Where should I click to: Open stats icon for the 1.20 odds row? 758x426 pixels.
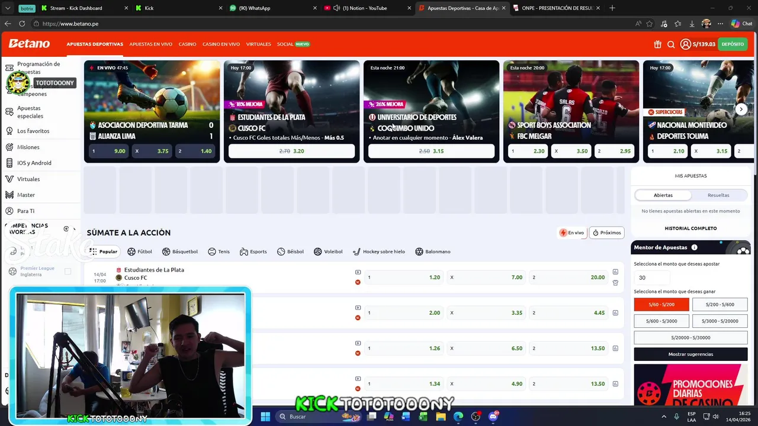pyautogui.click(x=615, y=272)
